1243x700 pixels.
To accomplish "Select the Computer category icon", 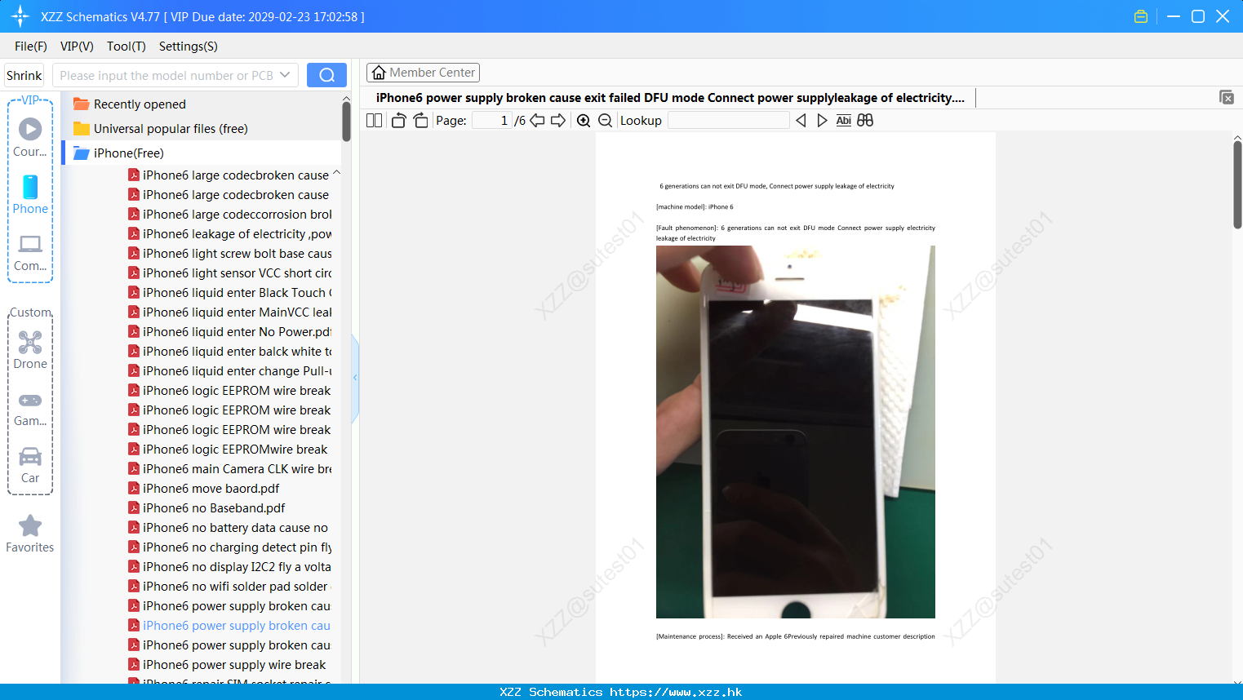I will tap(30, 252).
